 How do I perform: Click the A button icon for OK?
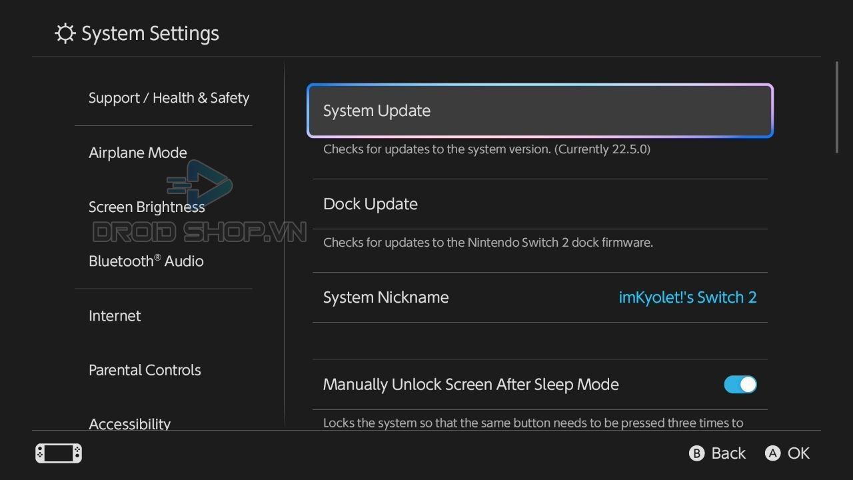click(x=772, y=453)
